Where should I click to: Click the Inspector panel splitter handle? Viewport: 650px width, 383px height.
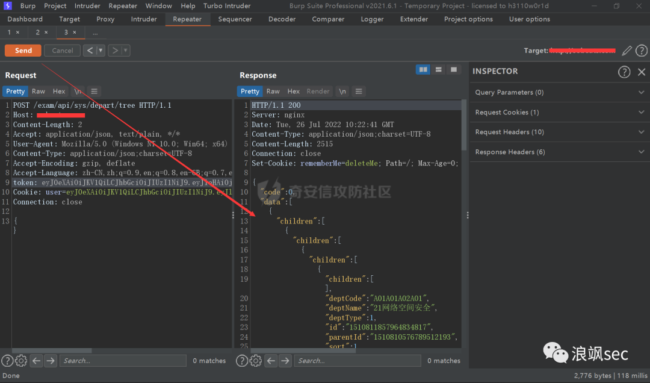[468, 215]
